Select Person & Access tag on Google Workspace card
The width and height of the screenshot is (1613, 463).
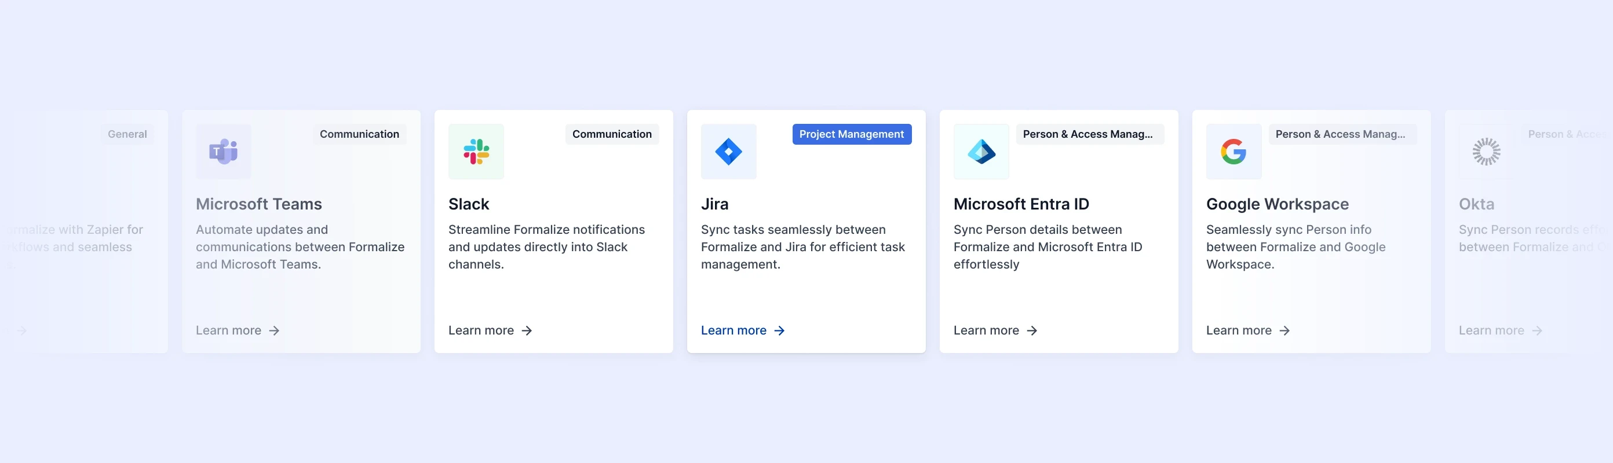pyautogui.click(x=1342, y=134)
